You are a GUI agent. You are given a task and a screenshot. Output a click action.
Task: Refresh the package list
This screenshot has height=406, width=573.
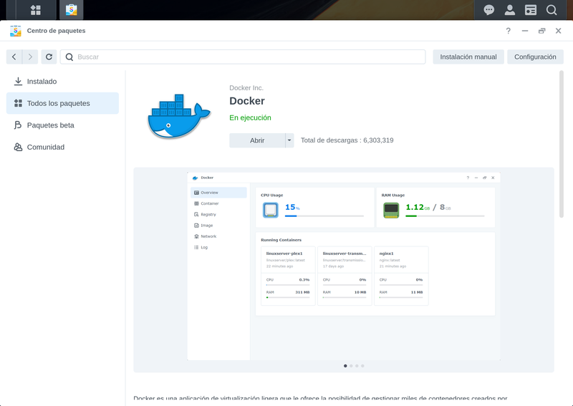tap(49, 57)
